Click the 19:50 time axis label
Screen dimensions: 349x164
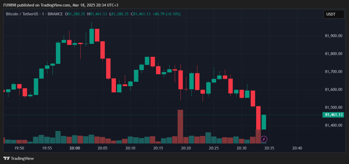click(x=19, y=148)
